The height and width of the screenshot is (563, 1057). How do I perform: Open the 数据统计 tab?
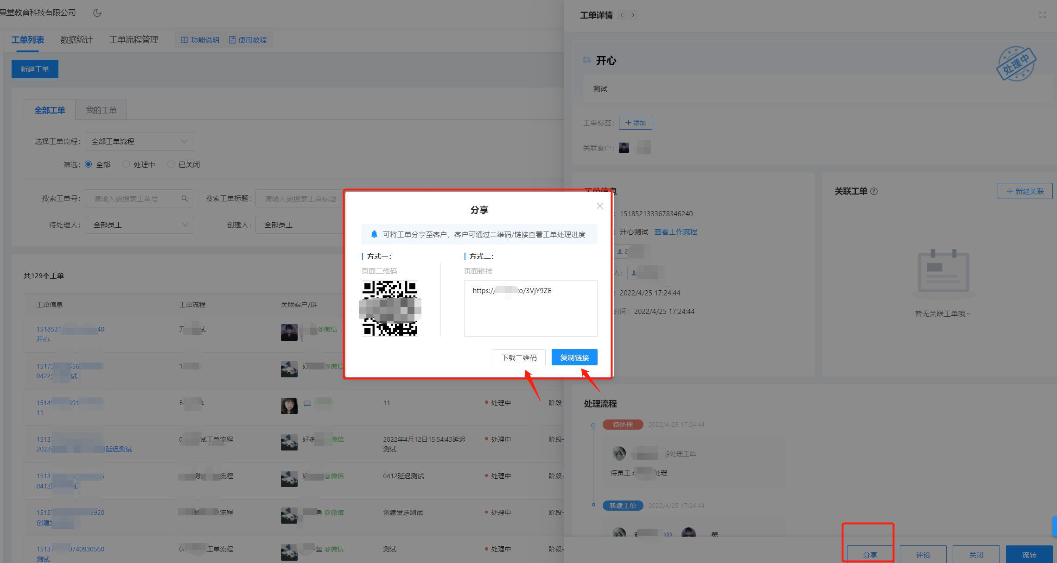76,40
